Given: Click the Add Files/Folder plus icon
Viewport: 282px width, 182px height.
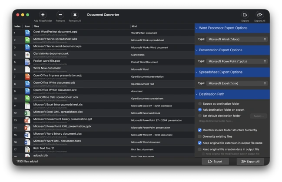Looking at the screenshot, I should 43,15.
